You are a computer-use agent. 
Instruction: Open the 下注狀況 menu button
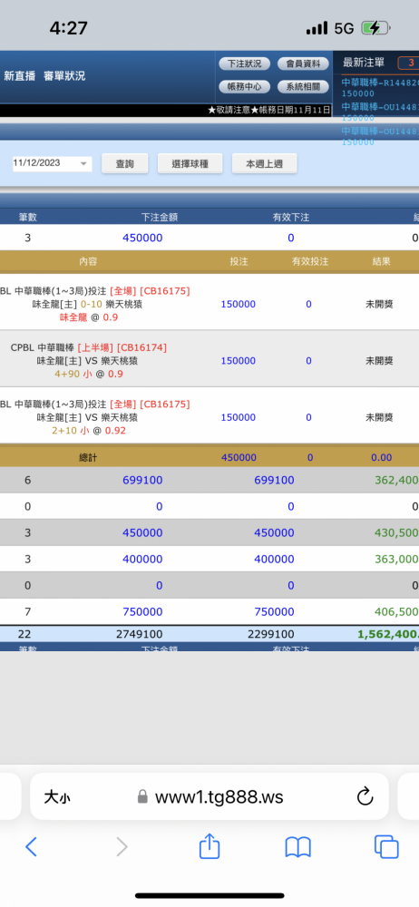coord(244,63)
